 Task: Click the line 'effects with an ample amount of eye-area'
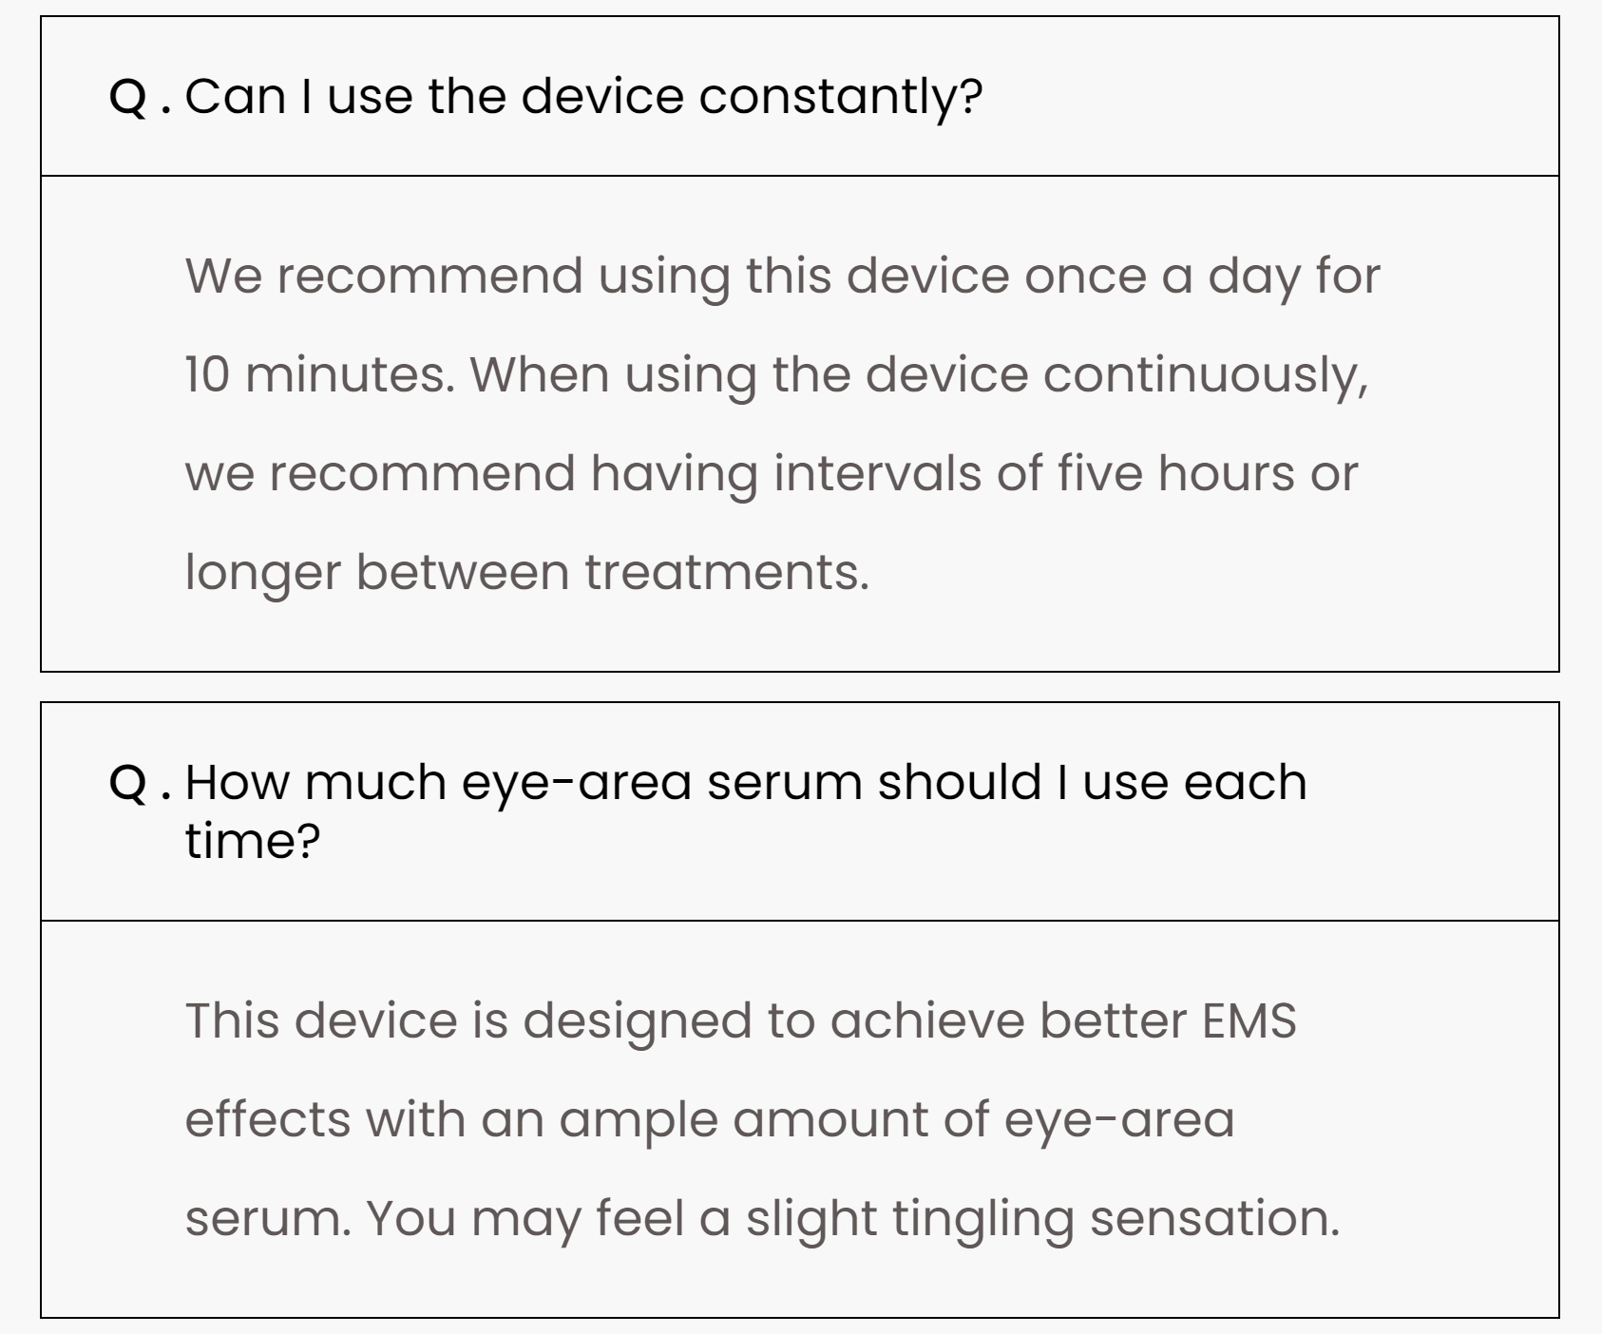point(710,1119)
